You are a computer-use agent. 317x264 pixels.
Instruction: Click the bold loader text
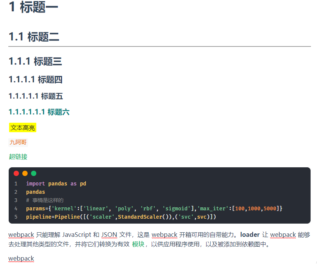250,235
